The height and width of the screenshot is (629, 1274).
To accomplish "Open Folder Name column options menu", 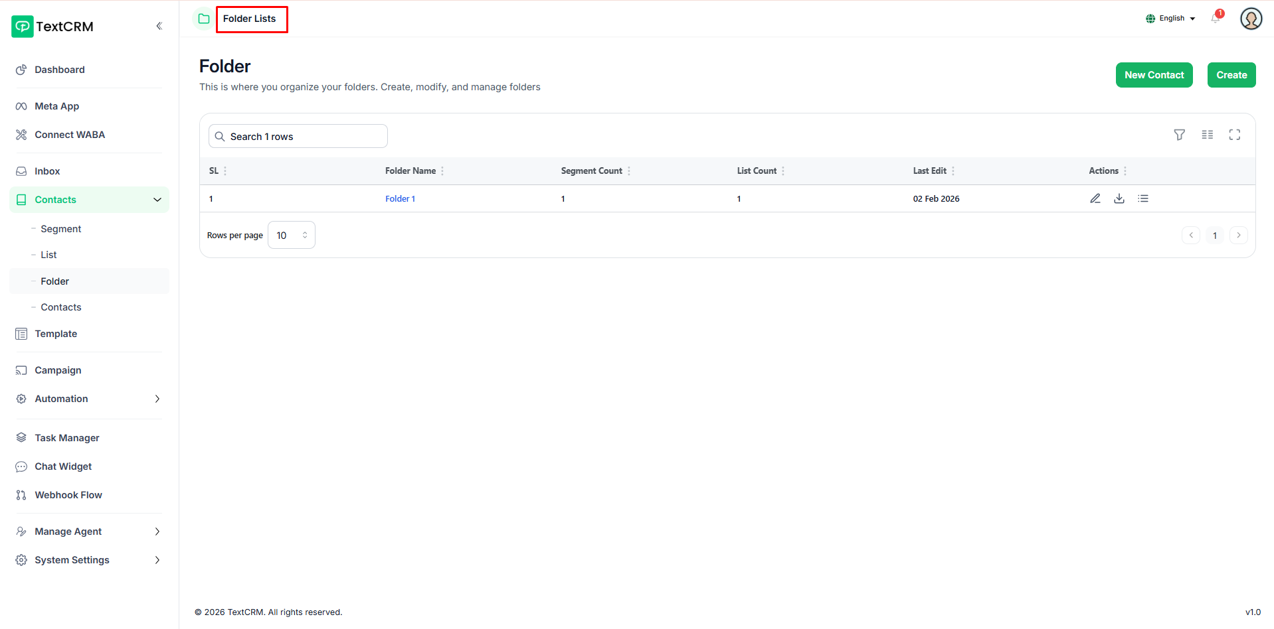I will coord(442,171).
